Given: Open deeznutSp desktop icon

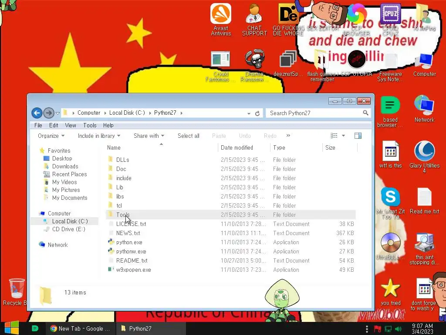Looking at the screenshot, I should (x=288, y=63).
